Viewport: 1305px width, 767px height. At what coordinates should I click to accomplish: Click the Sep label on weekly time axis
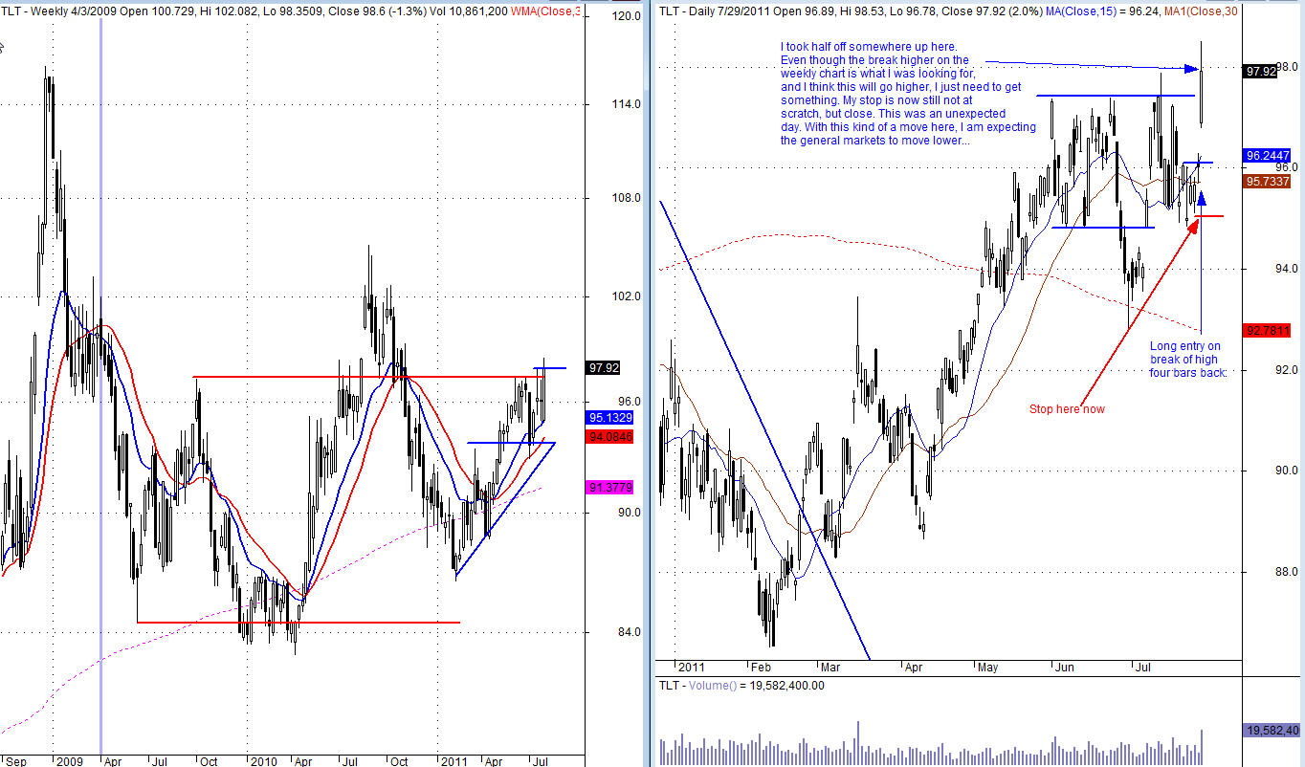(17, 761)
